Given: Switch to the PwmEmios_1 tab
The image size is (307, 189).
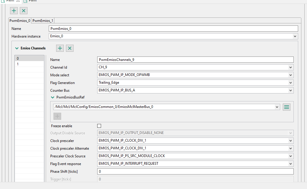Looking at the screenshot, I should (43, 20).
